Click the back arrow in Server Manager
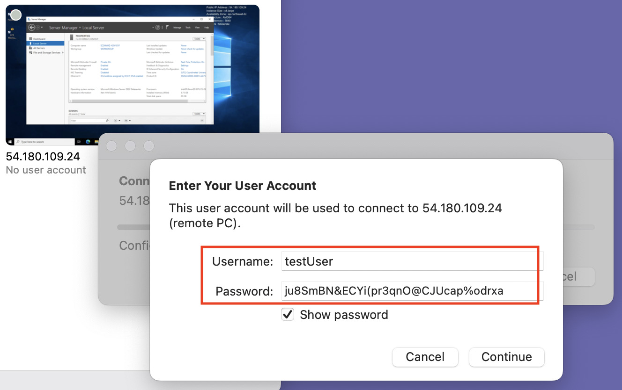The height and width of the screenshot is (390, 622). click(31, 27)
